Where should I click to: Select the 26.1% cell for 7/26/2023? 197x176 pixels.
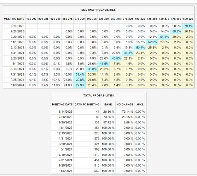189,31
